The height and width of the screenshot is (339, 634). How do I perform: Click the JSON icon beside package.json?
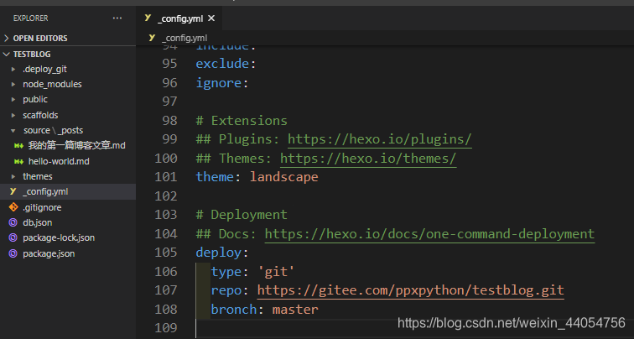point(13,253)
